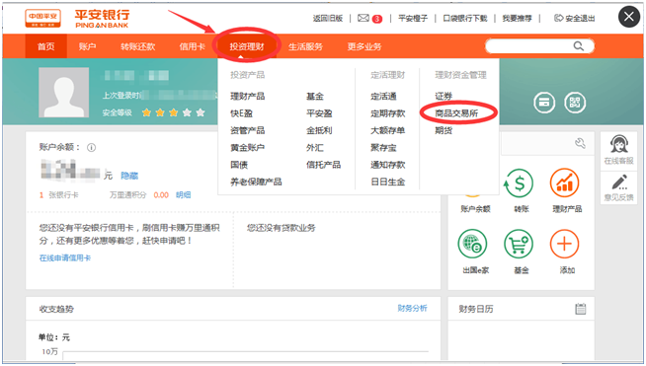The width and height of the screenshot is (646, 366).
Task: Click the search magnifier icon
Action: coord(579,46)
